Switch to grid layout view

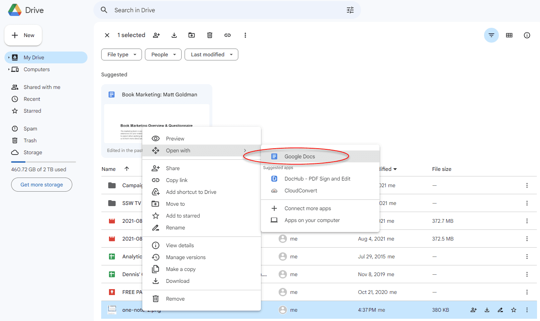click(509, 35)
